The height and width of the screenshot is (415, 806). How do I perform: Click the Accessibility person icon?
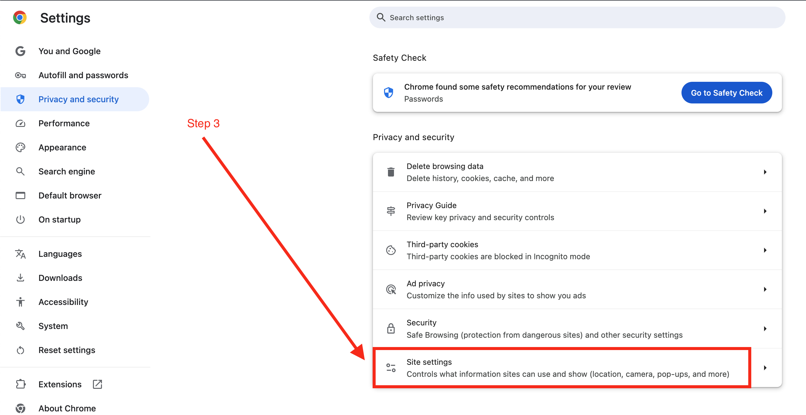pyautogui.click(x=20, y=302)
